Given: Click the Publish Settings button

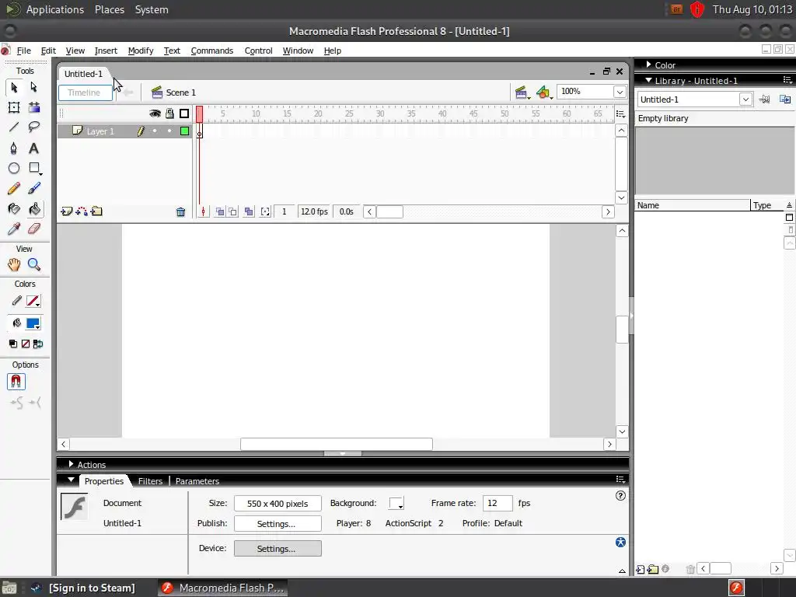Looking at the screenshot, I should (x=278, y=523).
